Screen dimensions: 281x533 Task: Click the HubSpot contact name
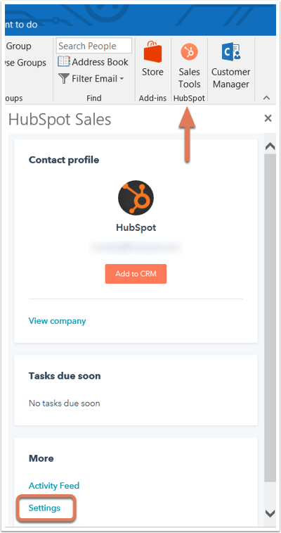[136, 227]
